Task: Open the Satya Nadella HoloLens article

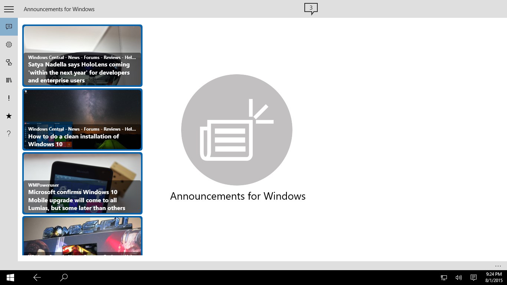Action: click(82, 56)
